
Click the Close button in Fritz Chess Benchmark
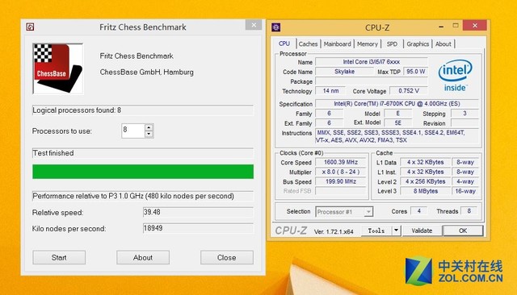(227, 257)
